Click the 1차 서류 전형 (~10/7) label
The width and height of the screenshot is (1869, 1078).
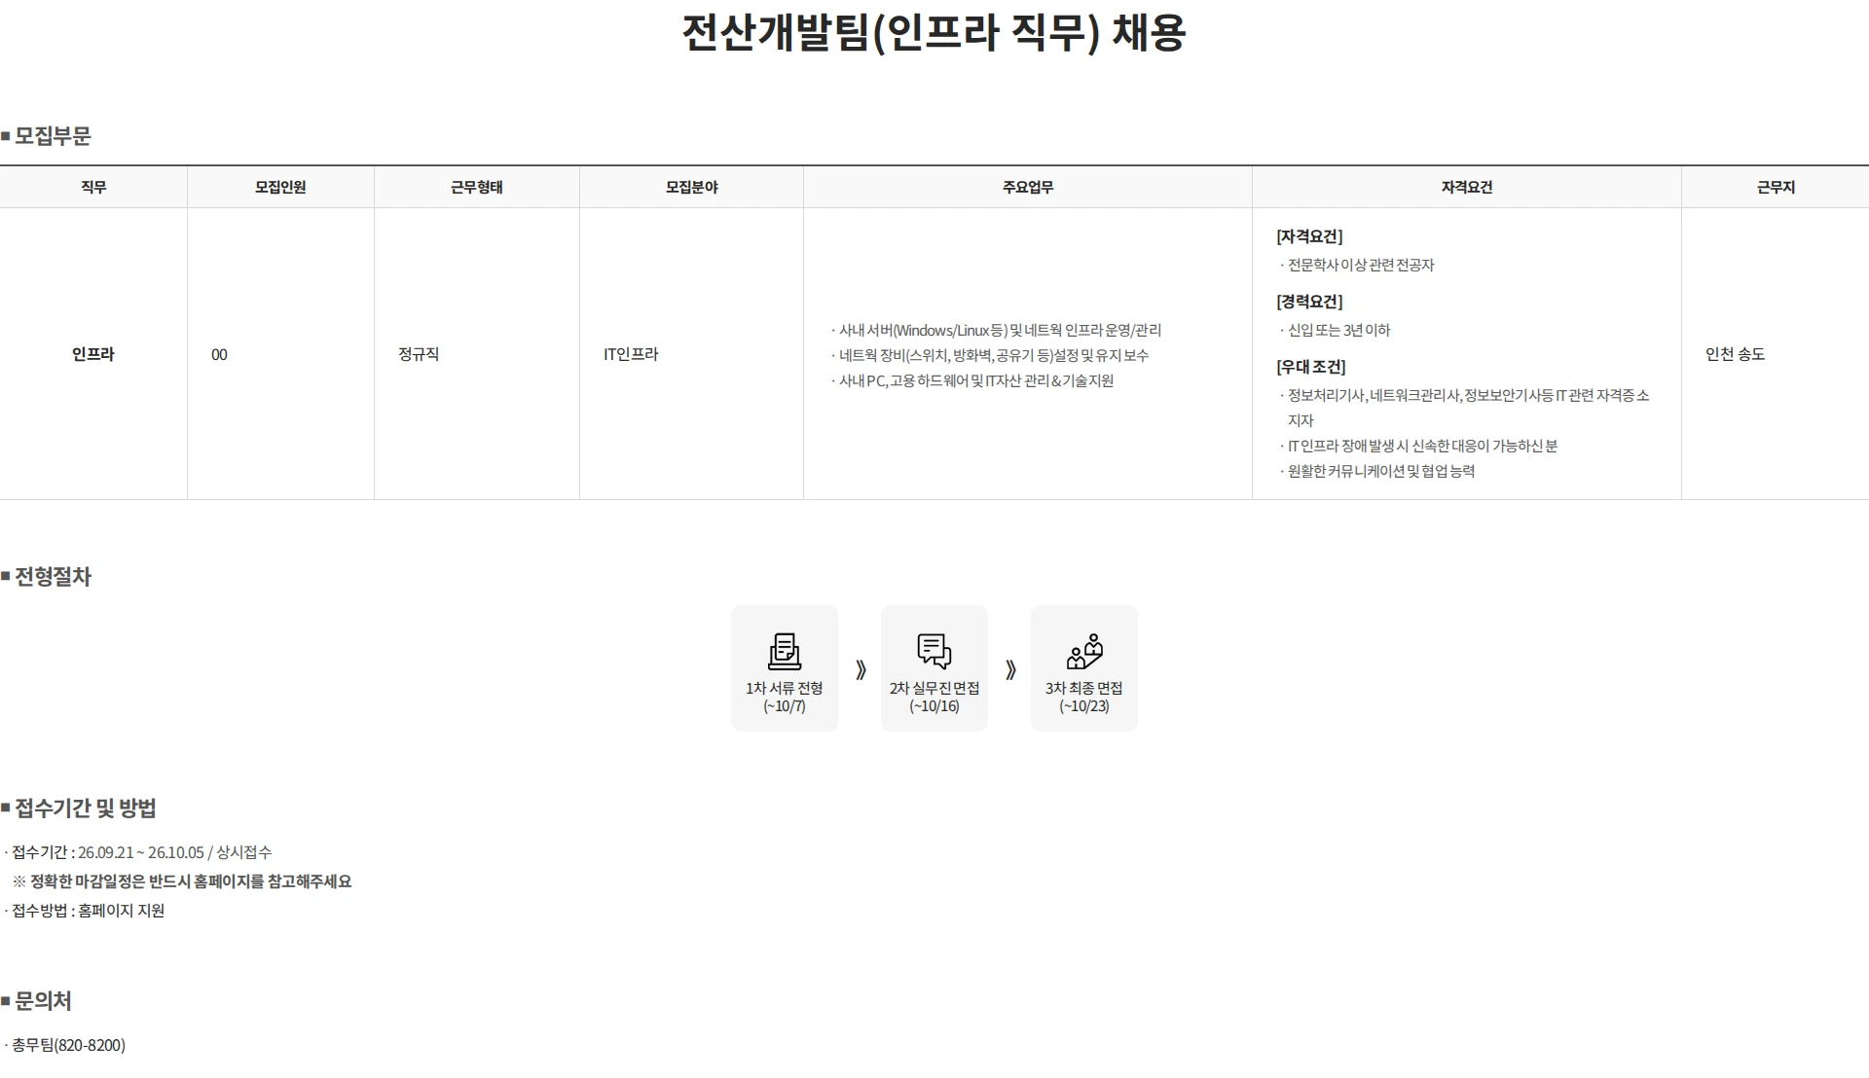click(785, 697)
